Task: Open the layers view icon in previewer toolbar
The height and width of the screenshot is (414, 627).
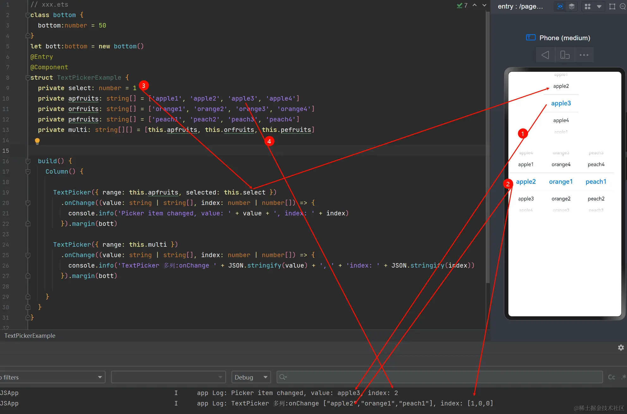Action: pyautogui.click(x=571, y=6)
